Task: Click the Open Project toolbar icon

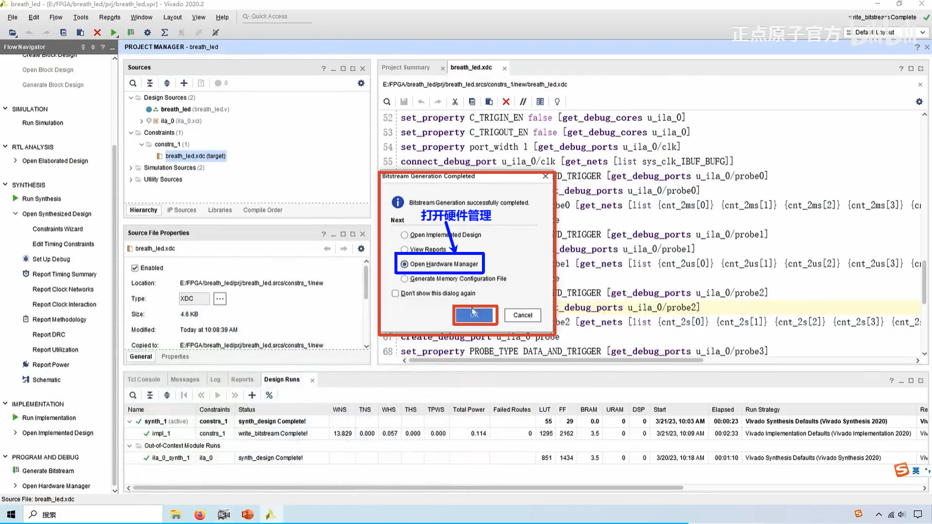Action: point(12,33)
